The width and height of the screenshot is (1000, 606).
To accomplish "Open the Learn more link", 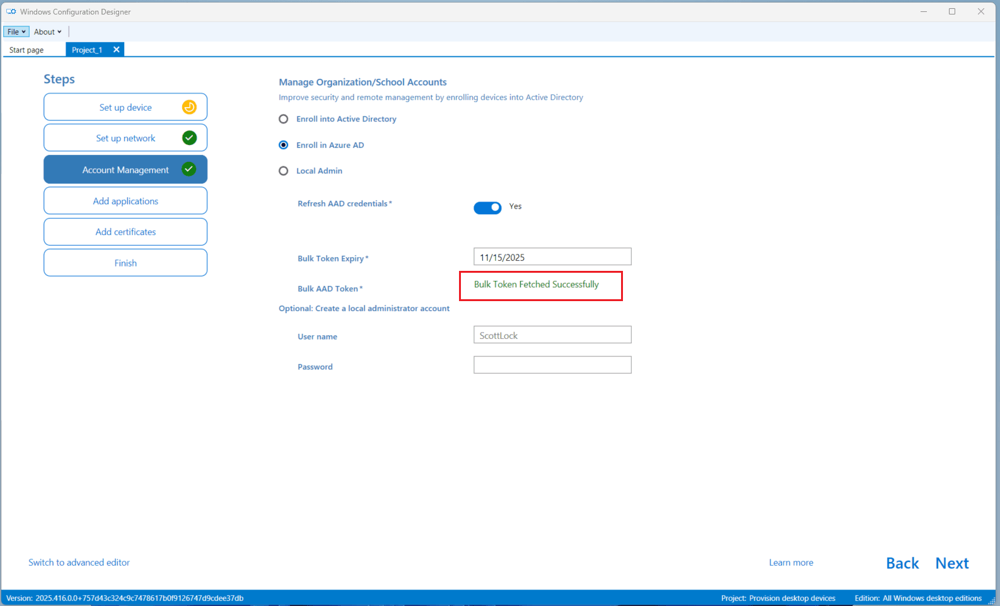I will coord(791,563).
